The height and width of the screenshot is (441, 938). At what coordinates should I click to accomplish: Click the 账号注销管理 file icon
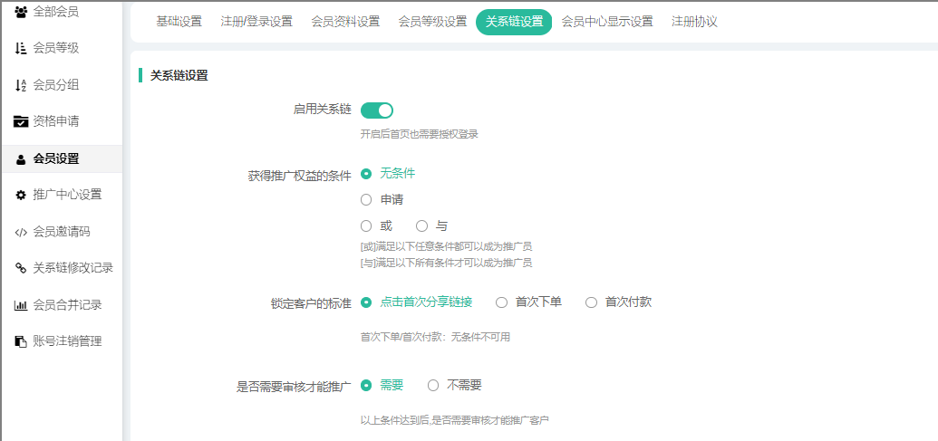point(21,341)
